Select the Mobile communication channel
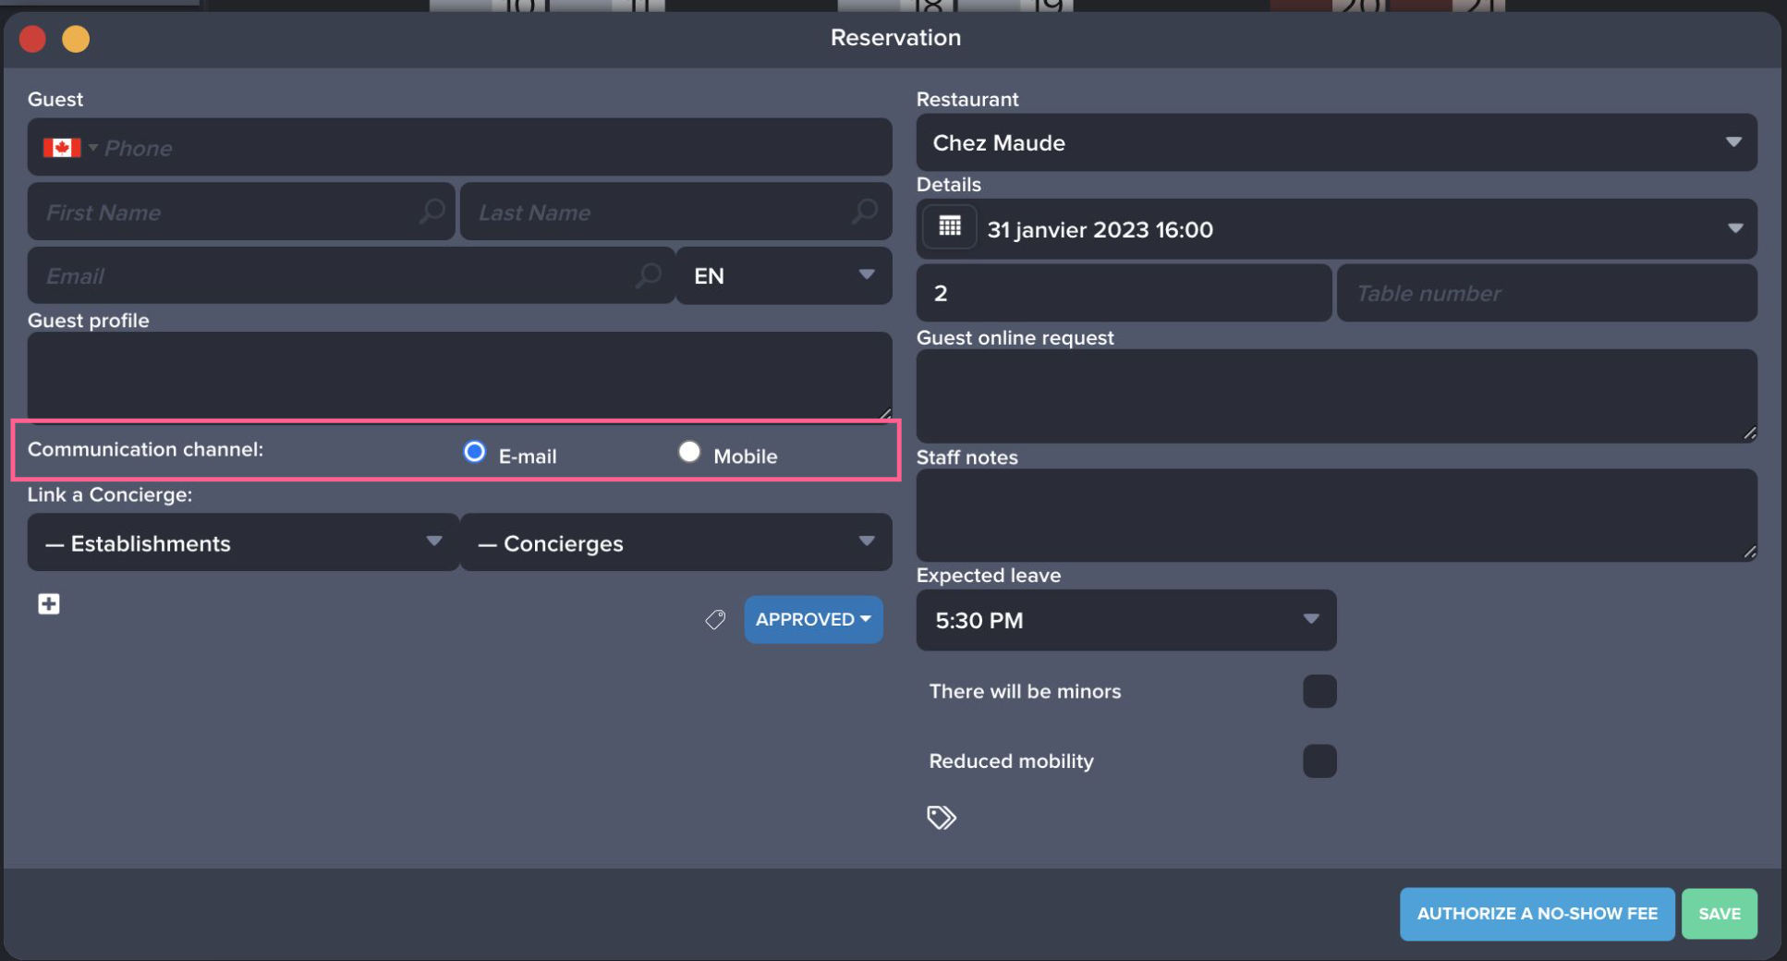1787x961 pixels. tap(689, 452)
